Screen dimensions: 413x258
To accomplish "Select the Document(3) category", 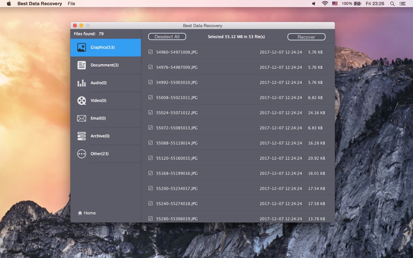I will tap(106, 65).
